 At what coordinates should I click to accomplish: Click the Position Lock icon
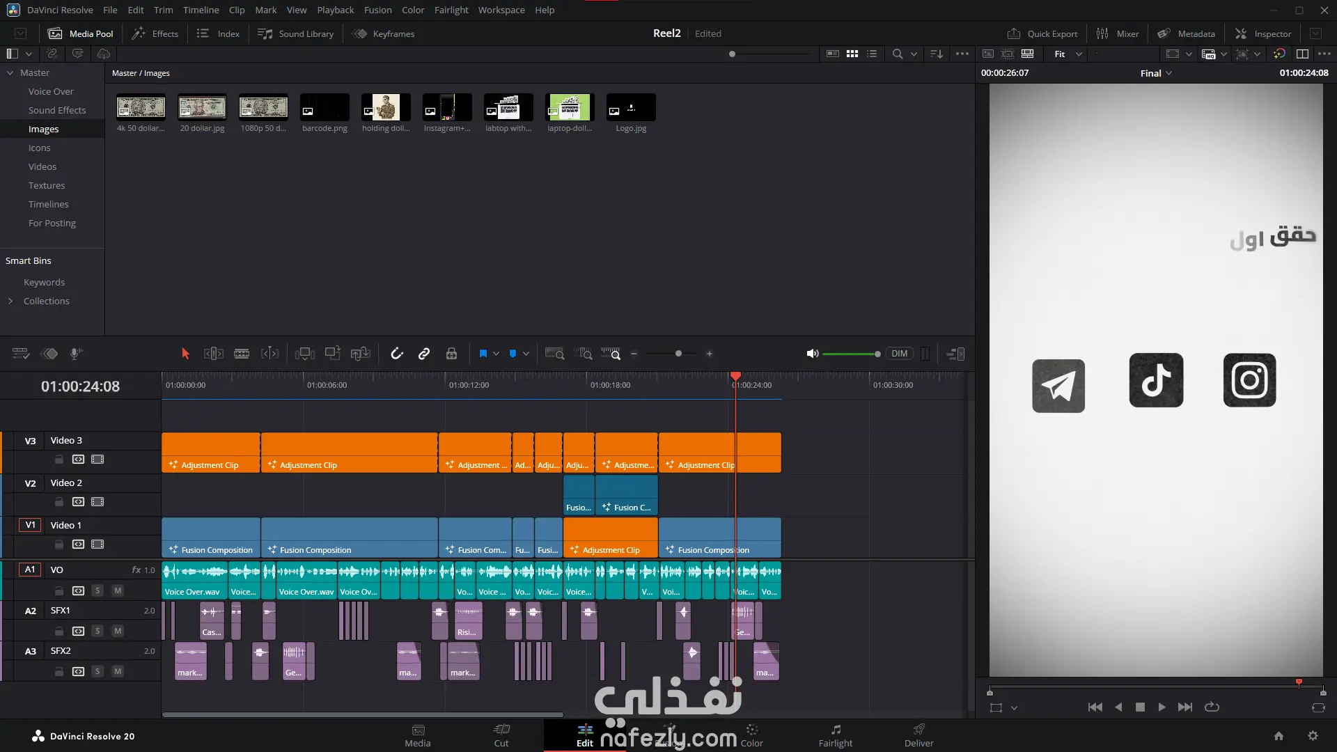click(x=451, y=354)
